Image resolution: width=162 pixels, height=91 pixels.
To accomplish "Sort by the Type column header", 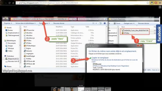I will coord(72,27).
